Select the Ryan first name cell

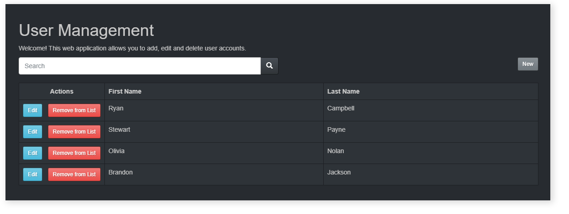[116, 108]
